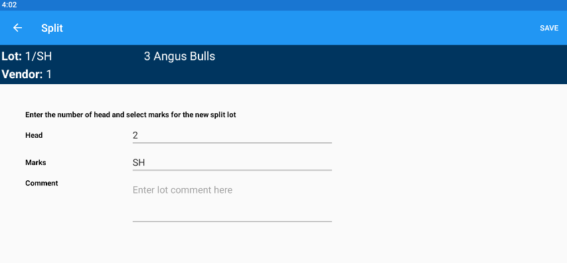Viewport: 567px width, 263px height.
Task: Tap the Comment text area
Action: (232, 203)
